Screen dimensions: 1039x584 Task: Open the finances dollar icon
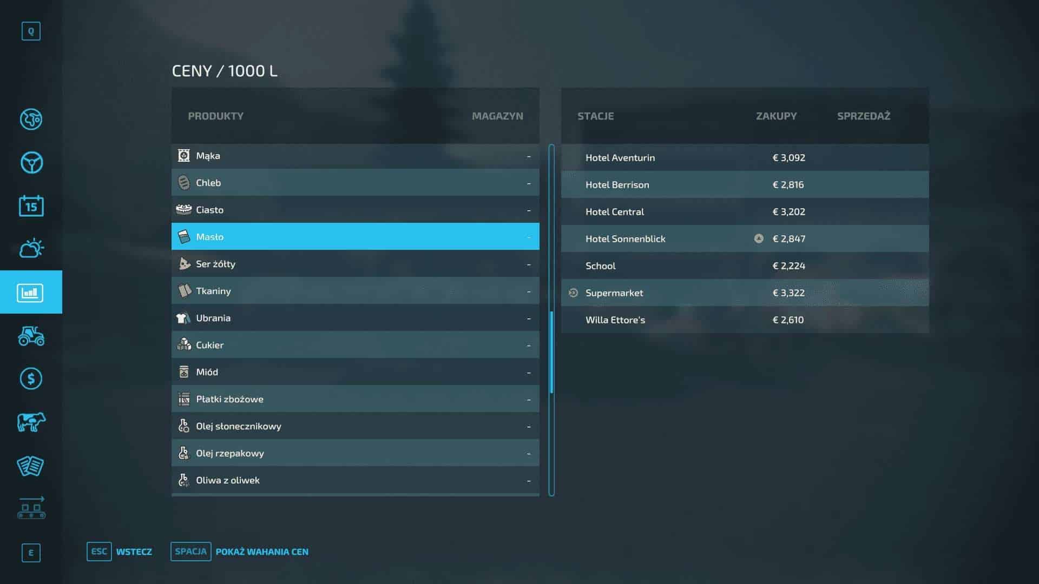31,379
